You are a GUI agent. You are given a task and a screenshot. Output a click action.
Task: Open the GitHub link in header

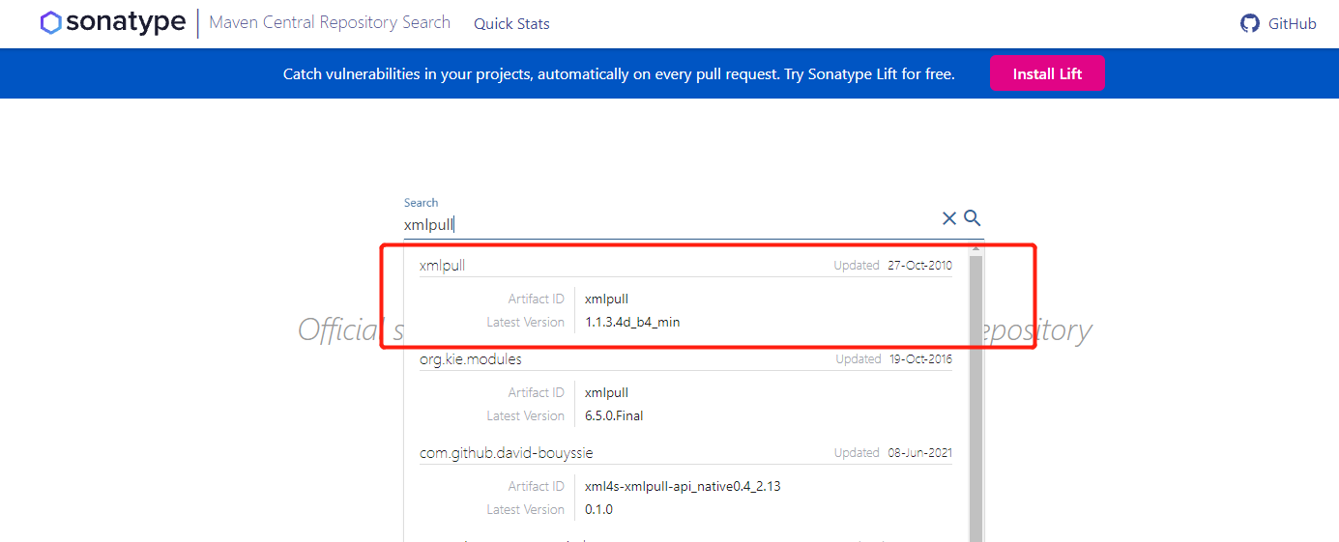(1278, 23)
